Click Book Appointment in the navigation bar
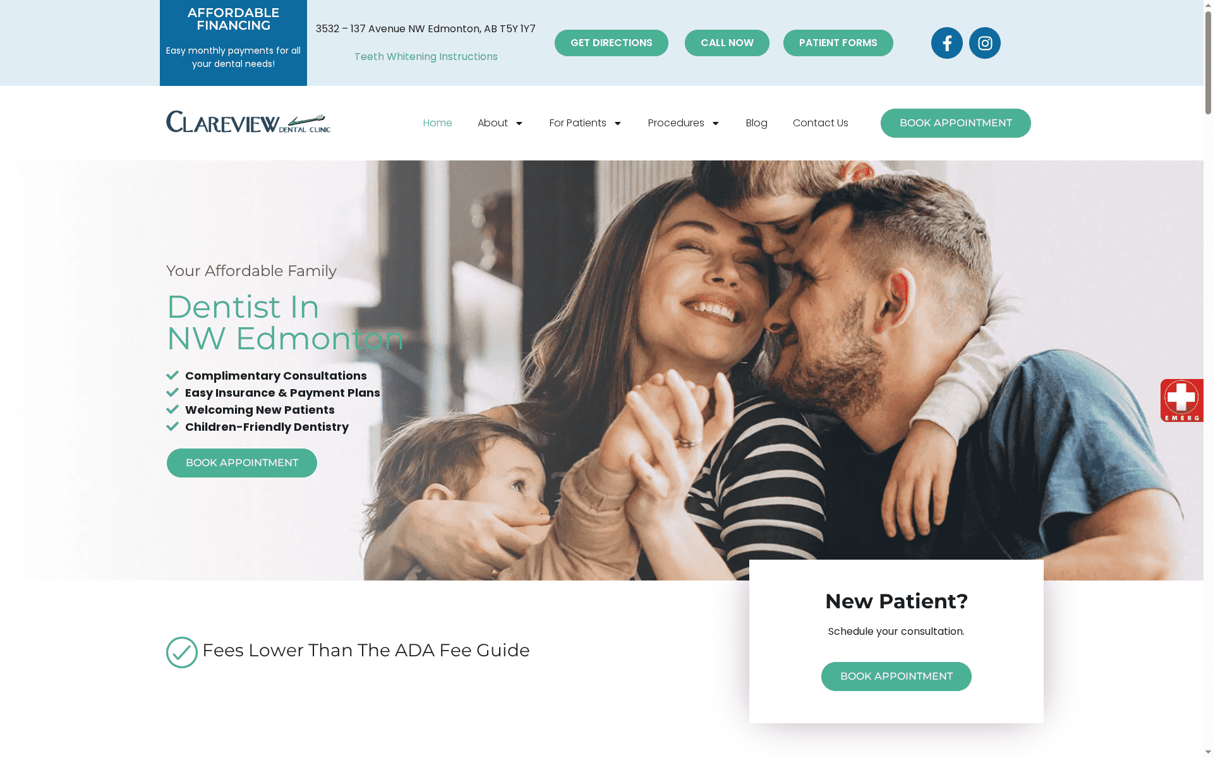 955,123
